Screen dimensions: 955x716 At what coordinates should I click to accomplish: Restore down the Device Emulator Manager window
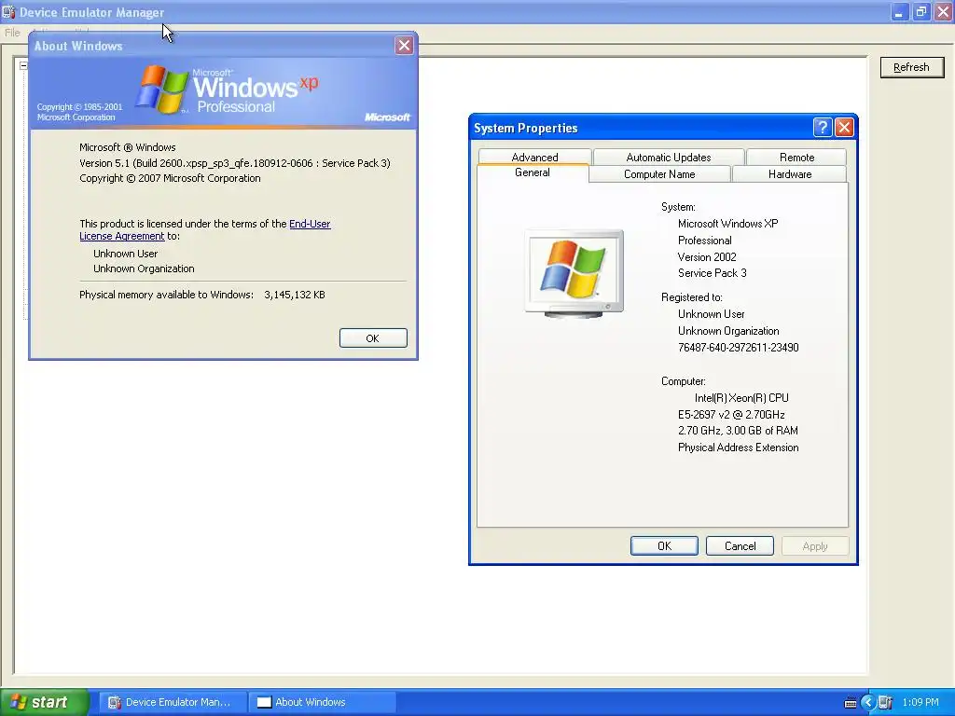pyautogui.click(x=920, y=11)
